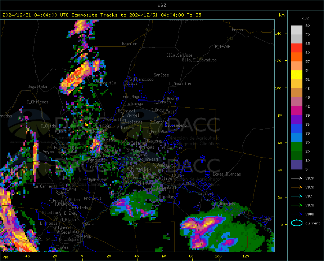Click the 140 km tick on right axis
The height and width of the screenshot is (261, 324).
pyautogui.click(x=278, y=33)
